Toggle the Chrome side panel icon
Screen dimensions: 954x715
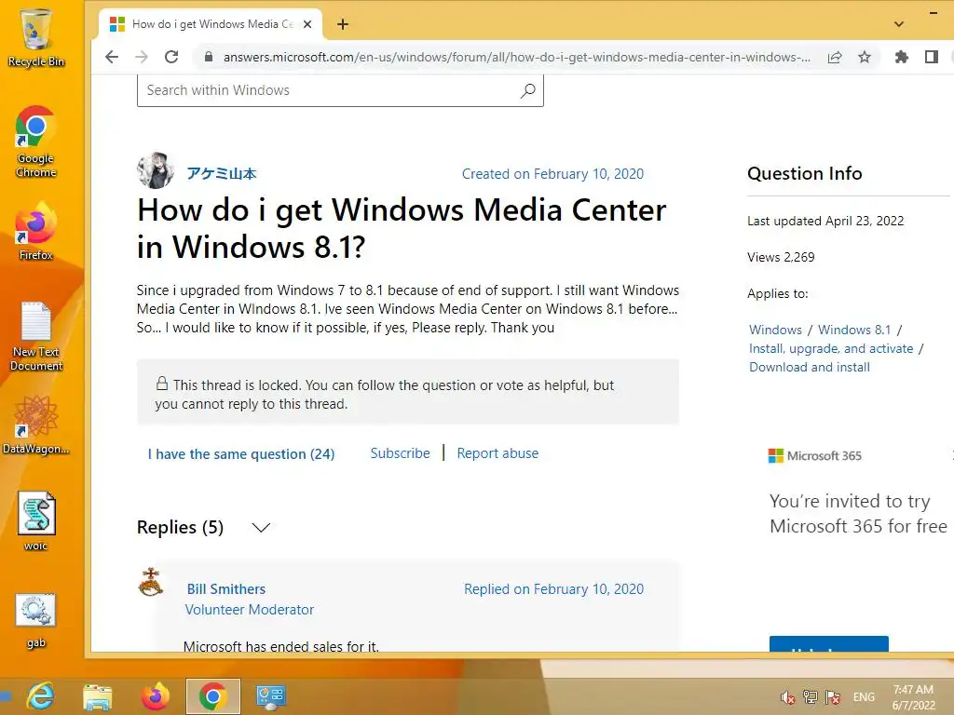pyautogui.click(x=932, y=57)
